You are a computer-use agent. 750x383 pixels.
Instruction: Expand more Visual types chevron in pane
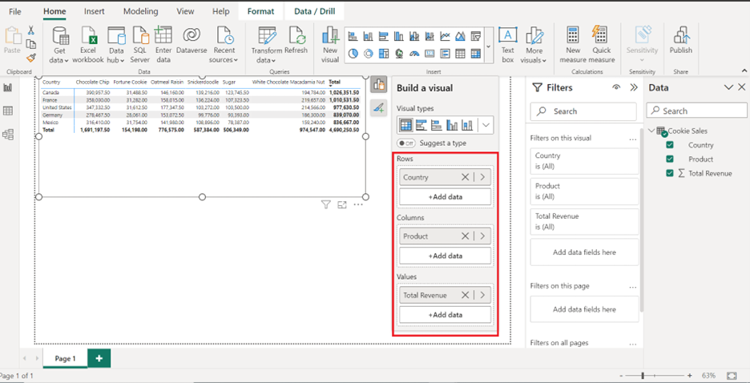coord(486,126)
